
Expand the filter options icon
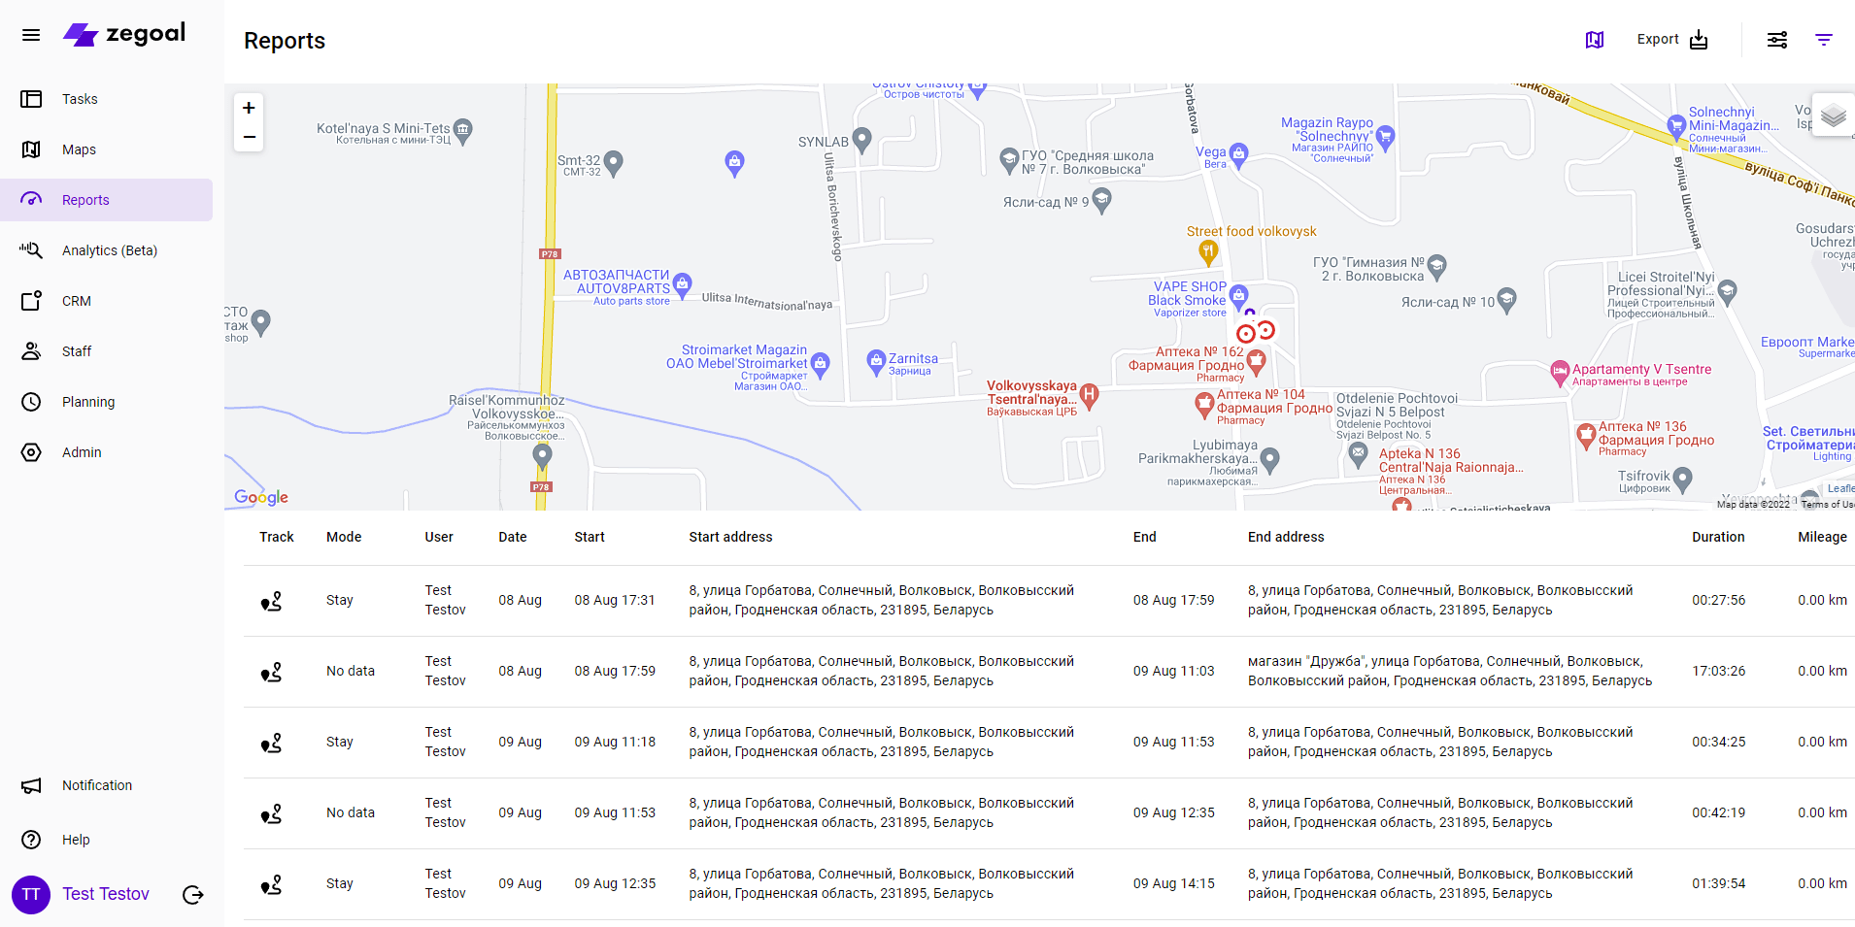1824,40
